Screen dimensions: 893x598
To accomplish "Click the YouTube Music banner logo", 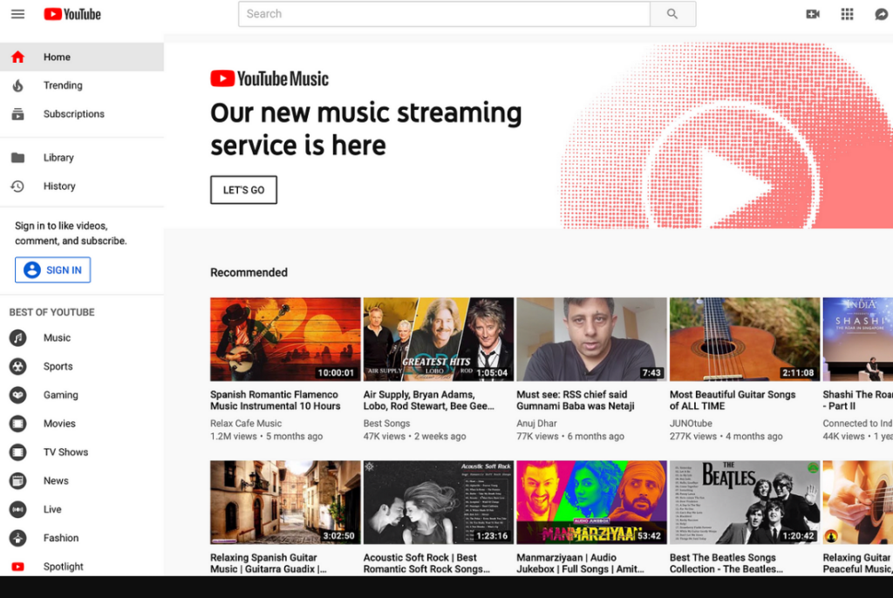I will click(269, 78).
